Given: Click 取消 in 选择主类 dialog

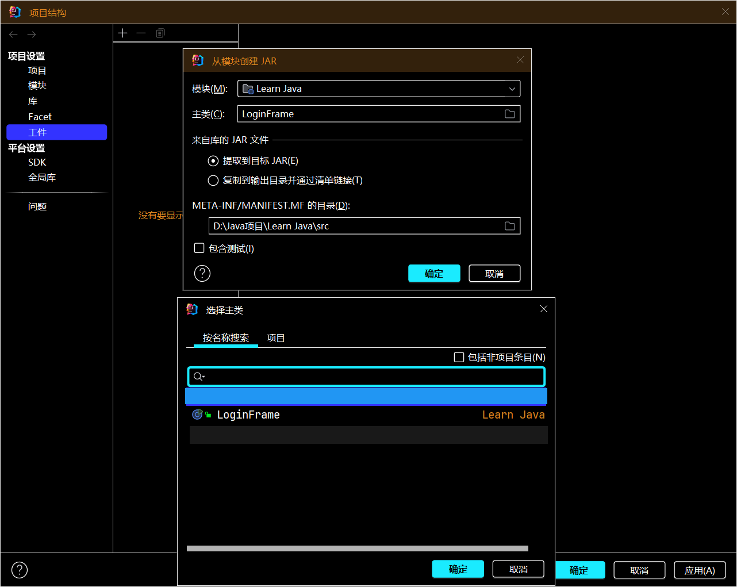Looking at the screenshot, I should pos(519,569).
